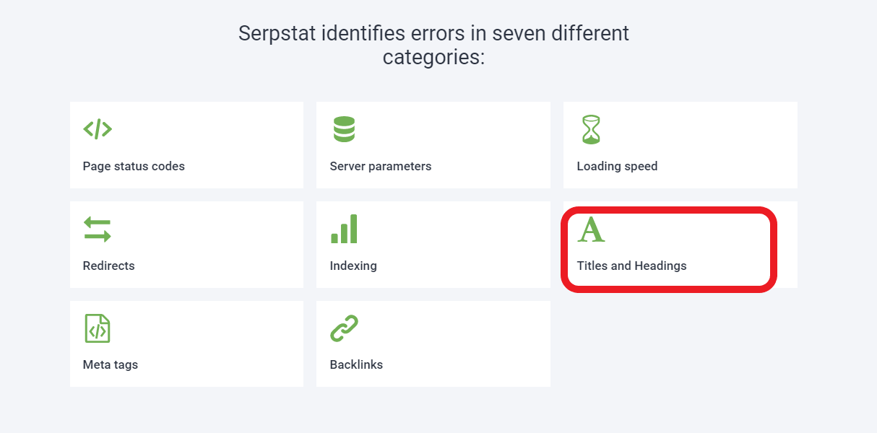Open the Page status codes label
Viewport: 877px width, 433px height.
(x=134, y=166)
